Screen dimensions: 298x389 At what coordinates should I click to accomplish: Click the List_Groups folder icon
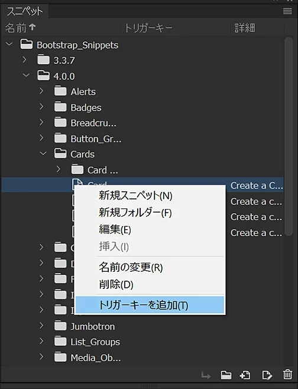pyautogui.click(x=60, y=342)
